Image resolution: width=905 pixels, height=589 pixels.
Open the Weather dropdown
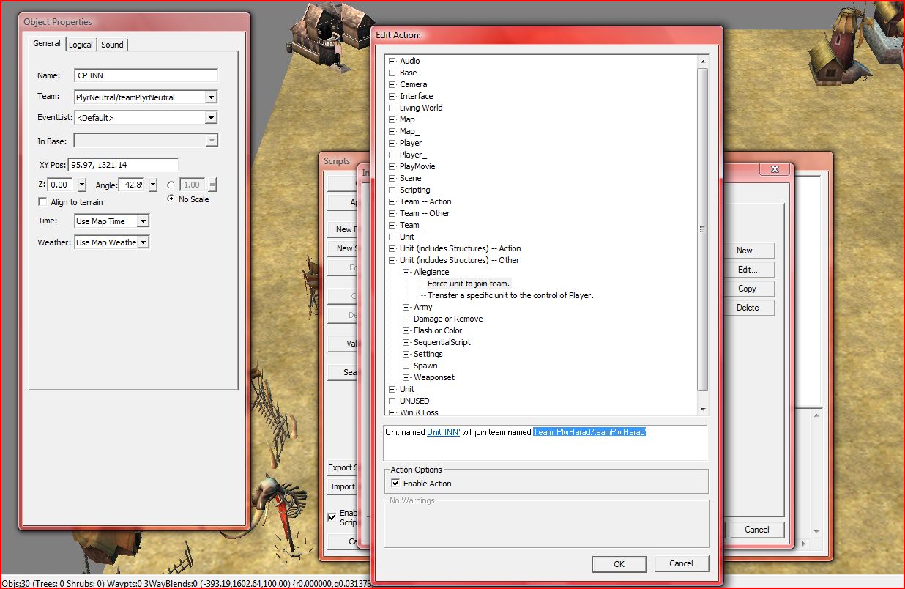143,242
